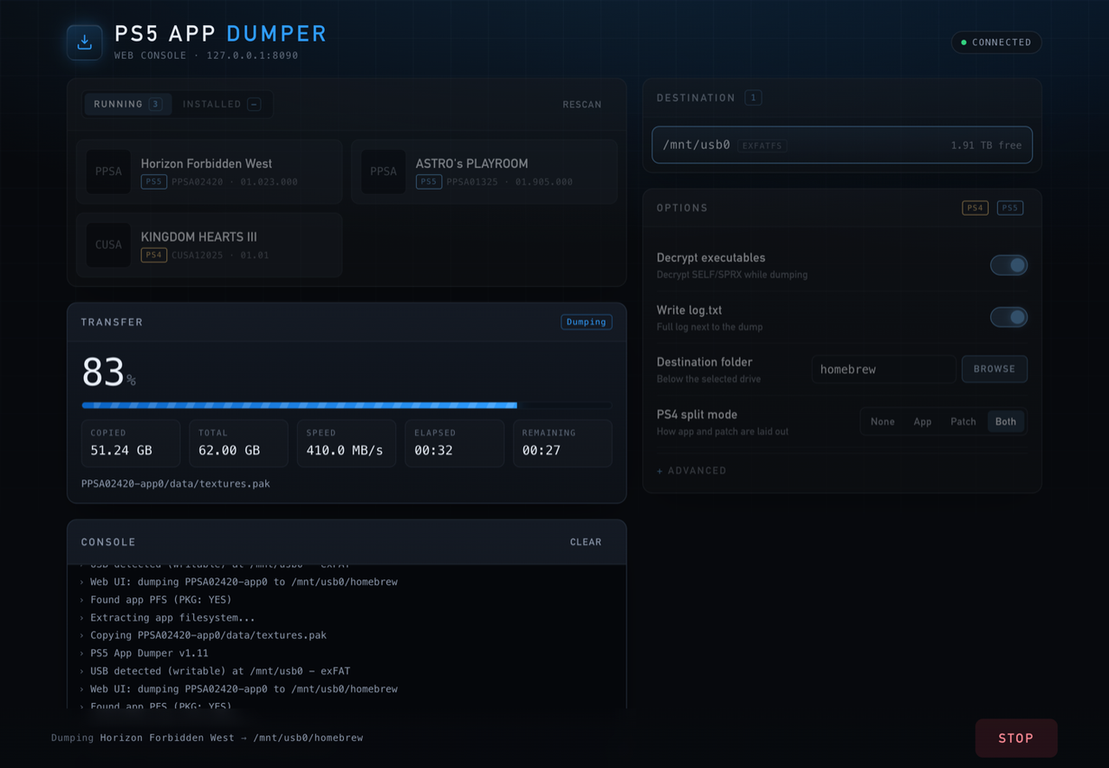Viewport: 1109px width, 768px height.
Task: Click the Rescan button
Action: pos(582,104)
